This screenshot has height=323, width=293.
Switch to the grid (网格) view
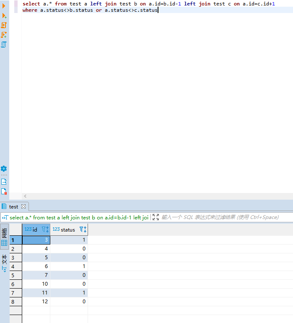[x=4, y=237]
